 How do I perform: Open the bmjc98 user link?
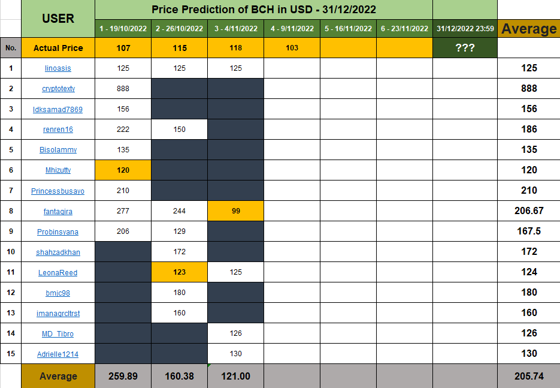[58, 293]
